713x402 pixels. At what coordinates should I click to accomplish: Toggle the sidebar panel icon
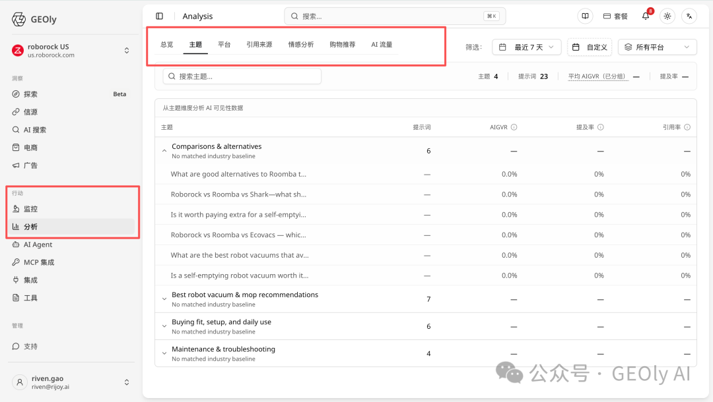tap(160, 16)
